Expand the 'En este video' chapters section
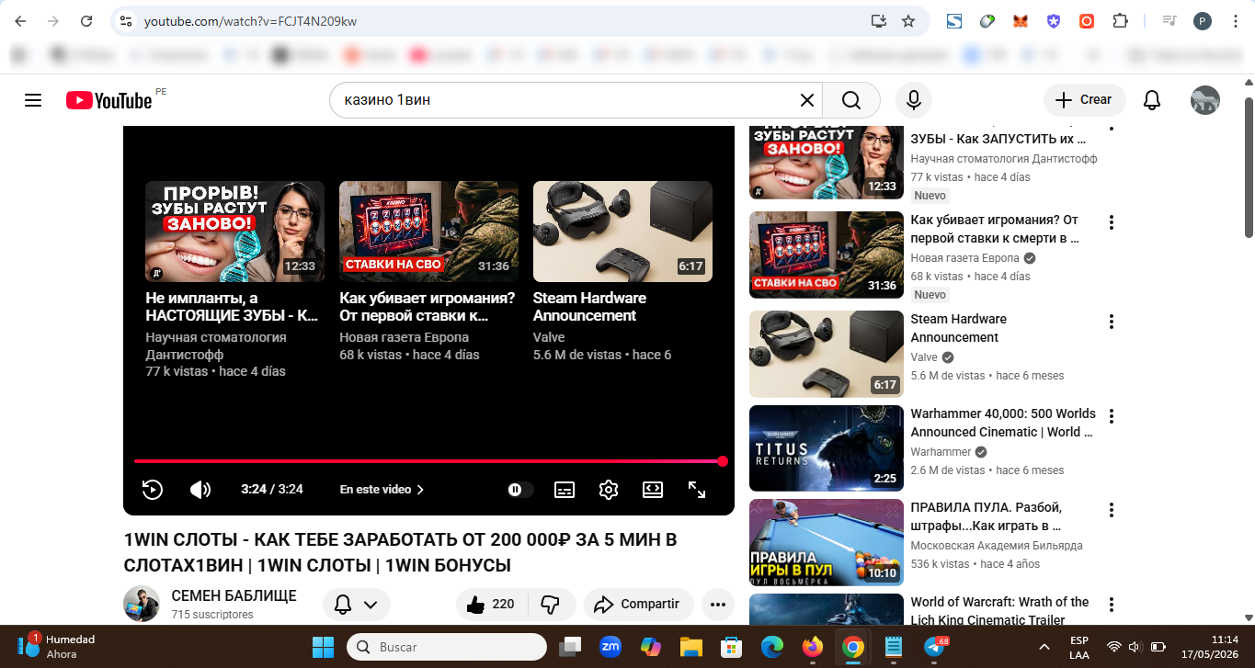1255x668 pixels. click(382, 490)
